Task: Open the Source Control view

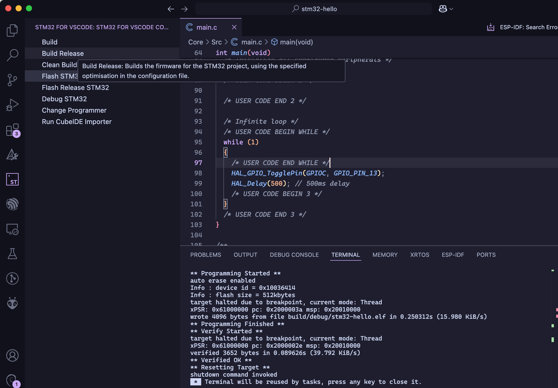Action: tap(12, 80)
